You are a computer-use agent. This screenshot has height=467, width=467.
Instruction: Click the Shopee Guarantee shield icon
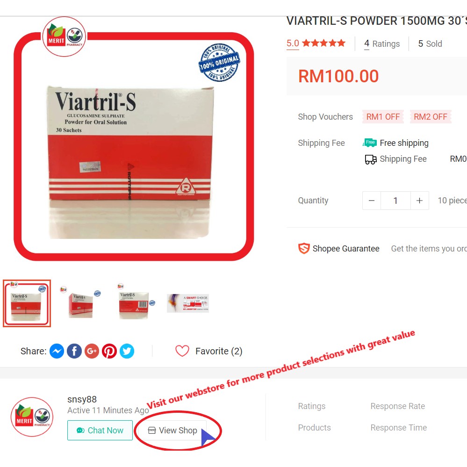(304, 248)
